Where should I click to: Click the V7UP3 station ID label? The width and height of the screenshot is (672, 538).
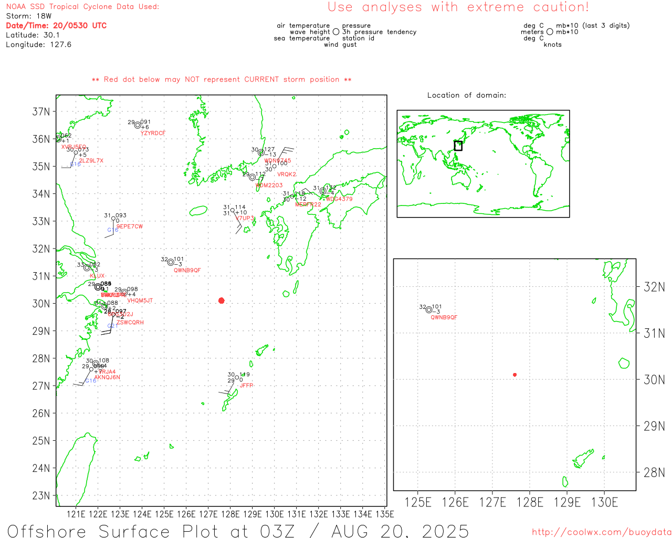click(245, 219)
